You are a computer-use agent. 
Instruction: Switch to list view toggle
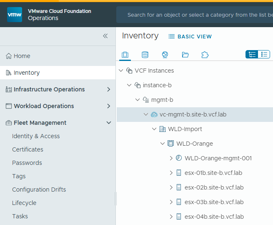pos(264,54)
